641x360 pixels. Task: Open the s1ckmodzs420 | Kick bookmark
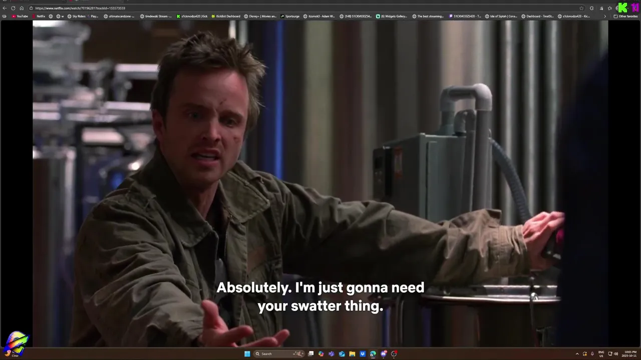(x=192, y=16)
